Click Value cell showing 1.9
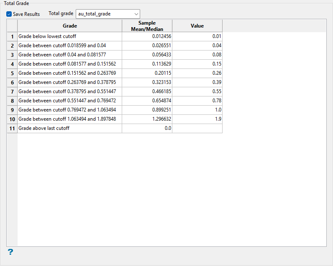This screenshot has height=266, width=333. pos(197,119)
